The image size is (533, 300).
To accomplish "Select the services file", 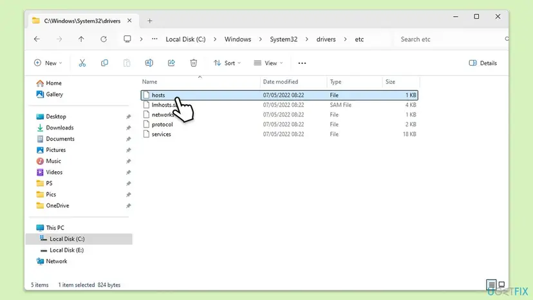I will click(279, 134).
